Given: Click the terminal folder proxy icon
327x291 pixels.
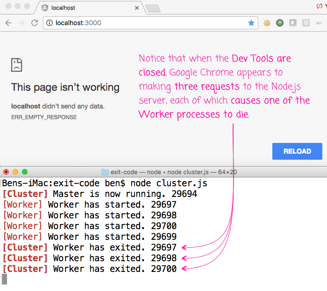Looking at the screenshot, I should point(105,172).
